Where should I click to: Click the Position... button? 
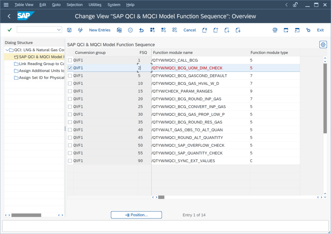tap(136, 215)
